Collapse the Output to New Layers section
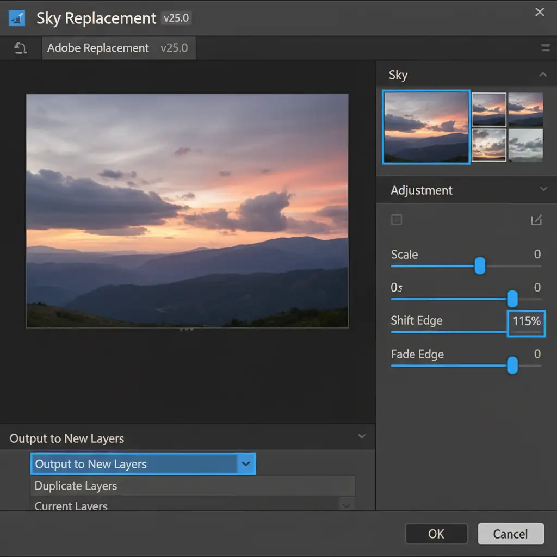 click(x=362, y=437)
